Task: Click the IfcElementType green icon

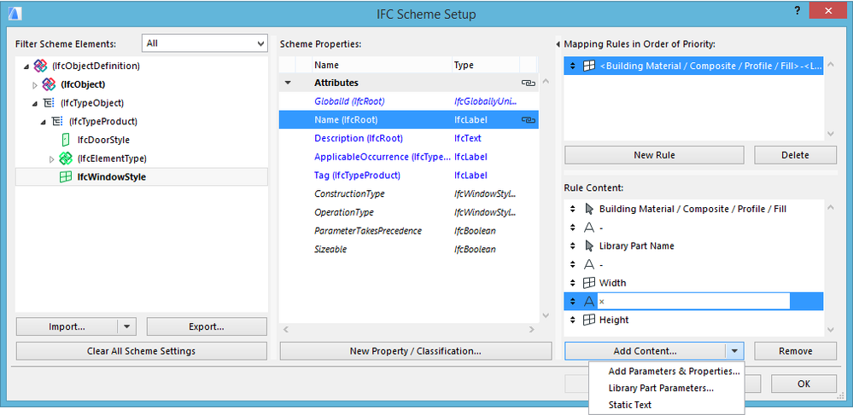Action: click(x=66, y=158)
